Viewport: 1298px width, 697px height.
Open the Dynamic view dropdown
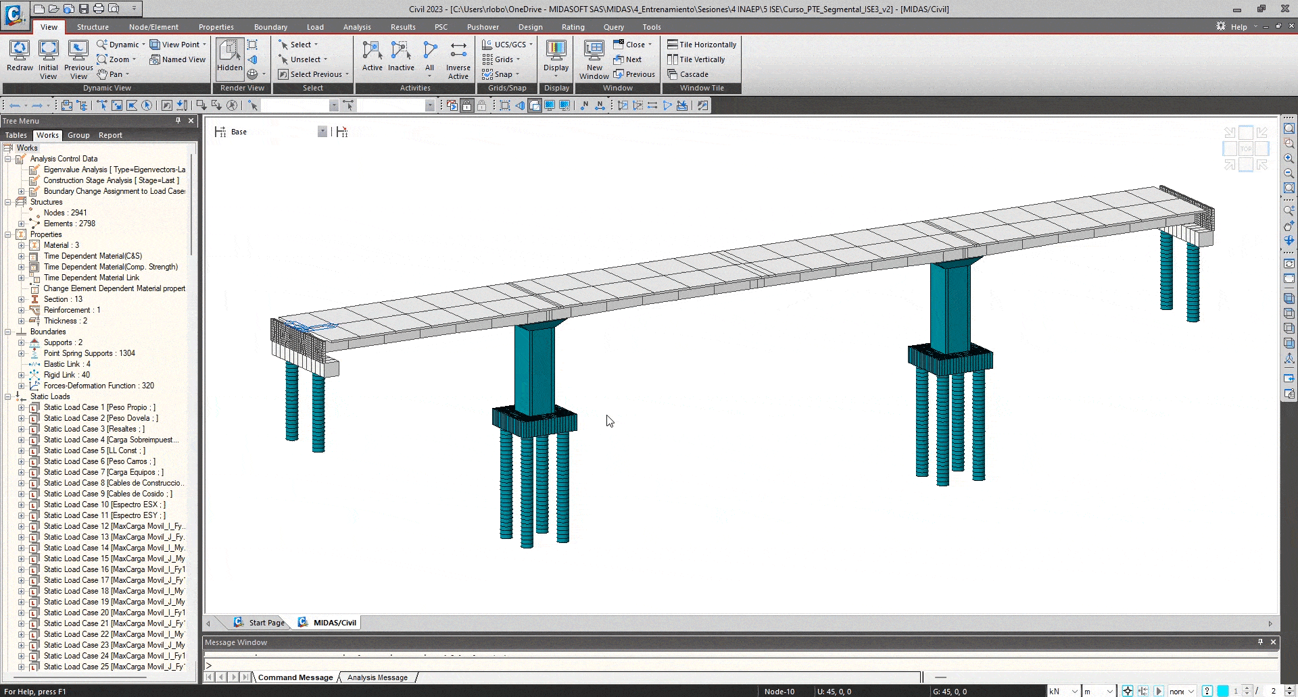click(121, 45)
